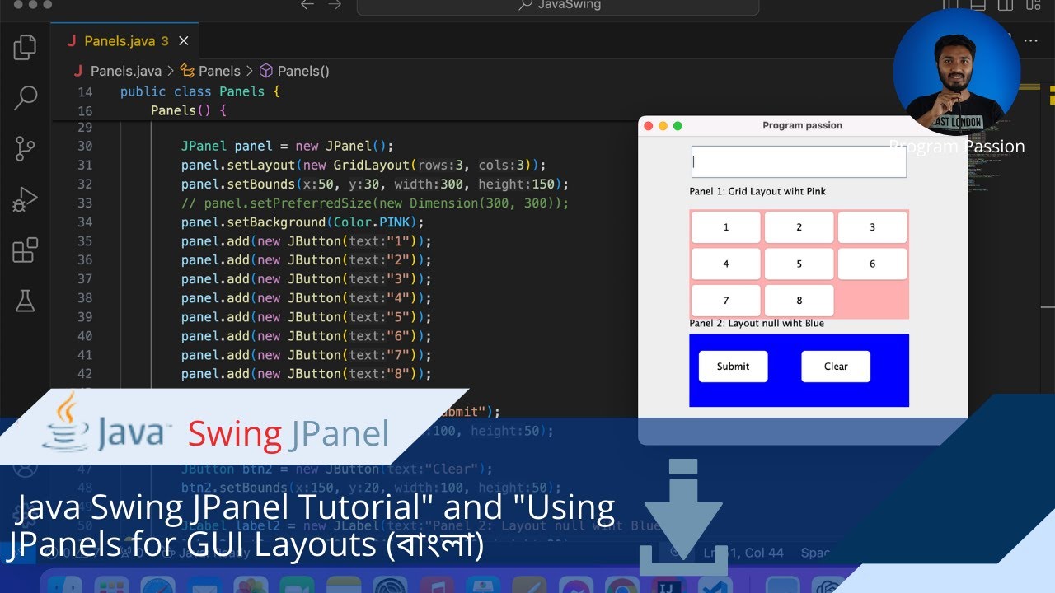Click the Submit button in blue panel
This screenshot has width=1055, height=593.
click(x=733, y=367)
